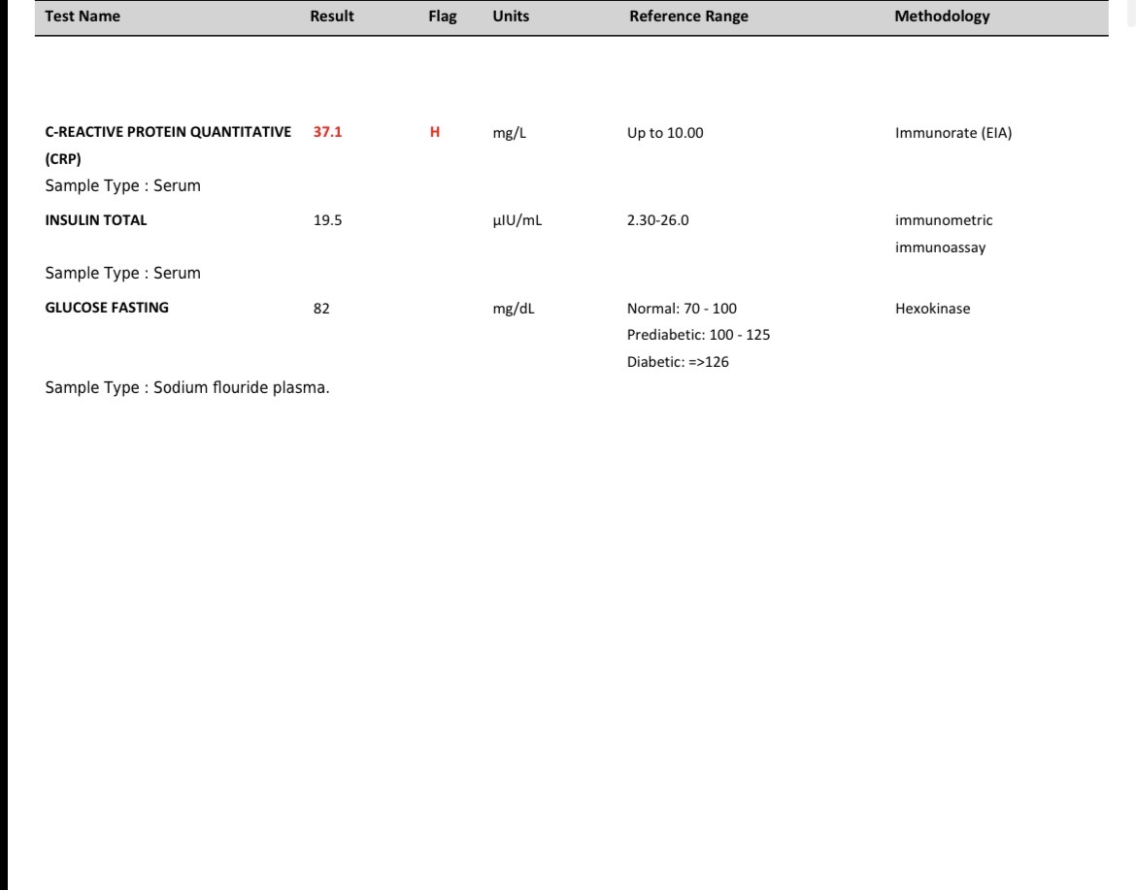Click the INSULIN TOTAL test name
This screenshot has width=1136, height=890.
click(x=95, y=220)
